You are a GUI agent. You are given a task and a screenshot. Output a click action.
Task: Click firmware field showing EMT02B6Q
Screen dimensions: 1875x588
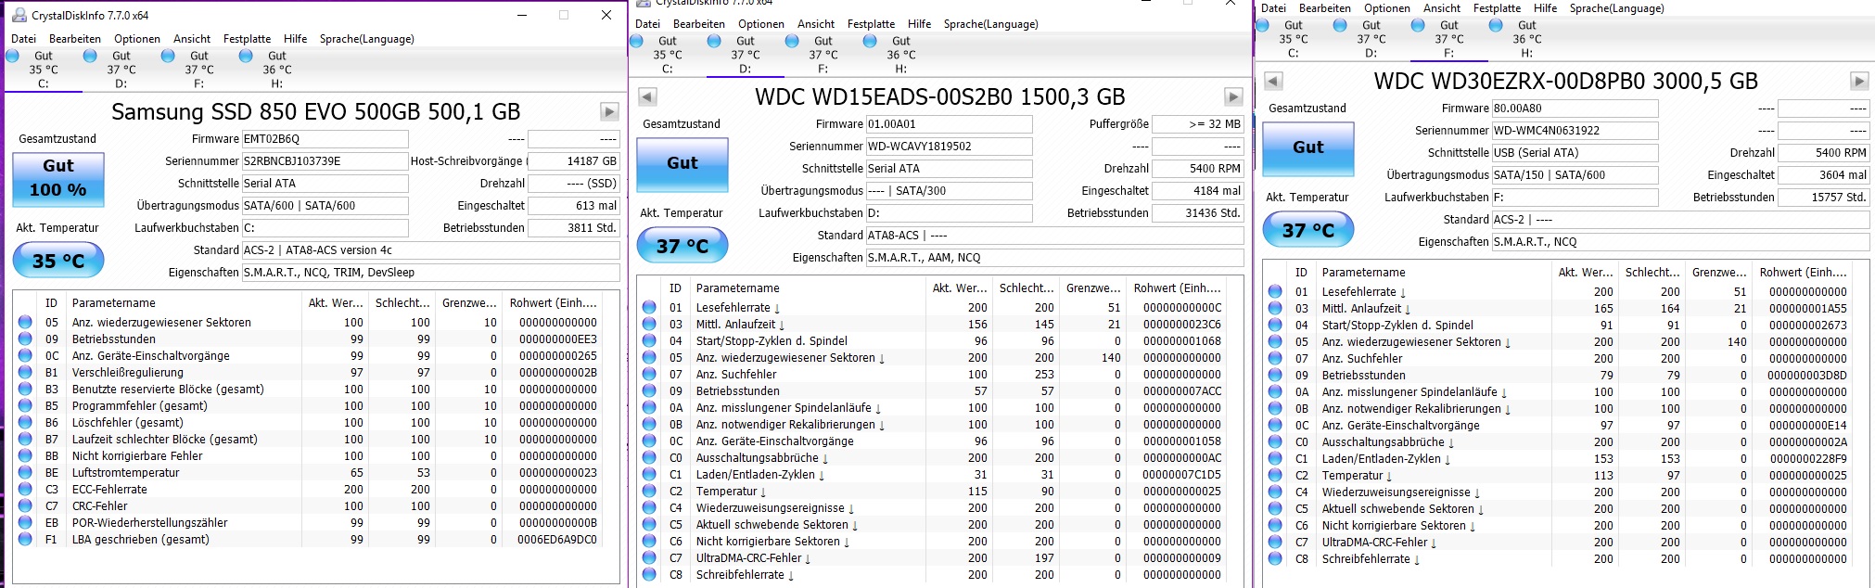coord(325,139)
